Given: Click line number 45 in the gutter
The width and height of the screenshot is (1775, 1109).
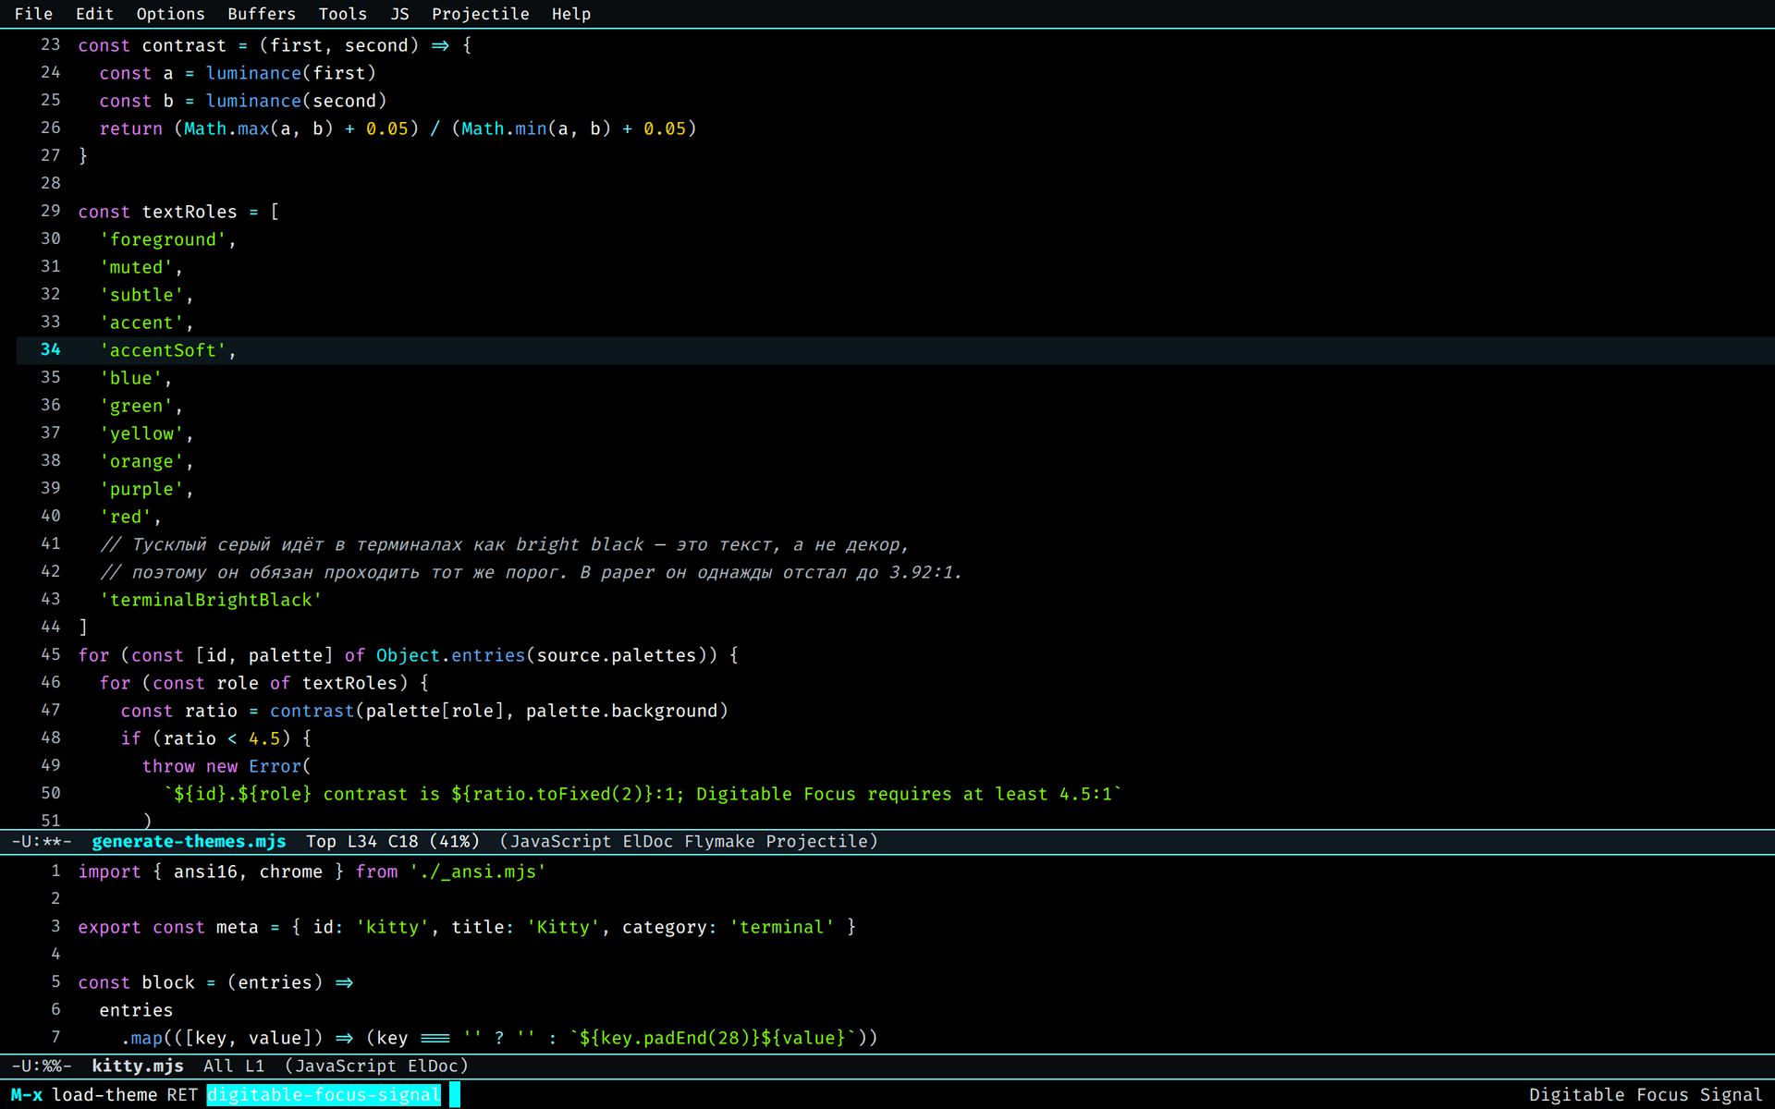Looking at the screenshot, I should tap(51, 654).
